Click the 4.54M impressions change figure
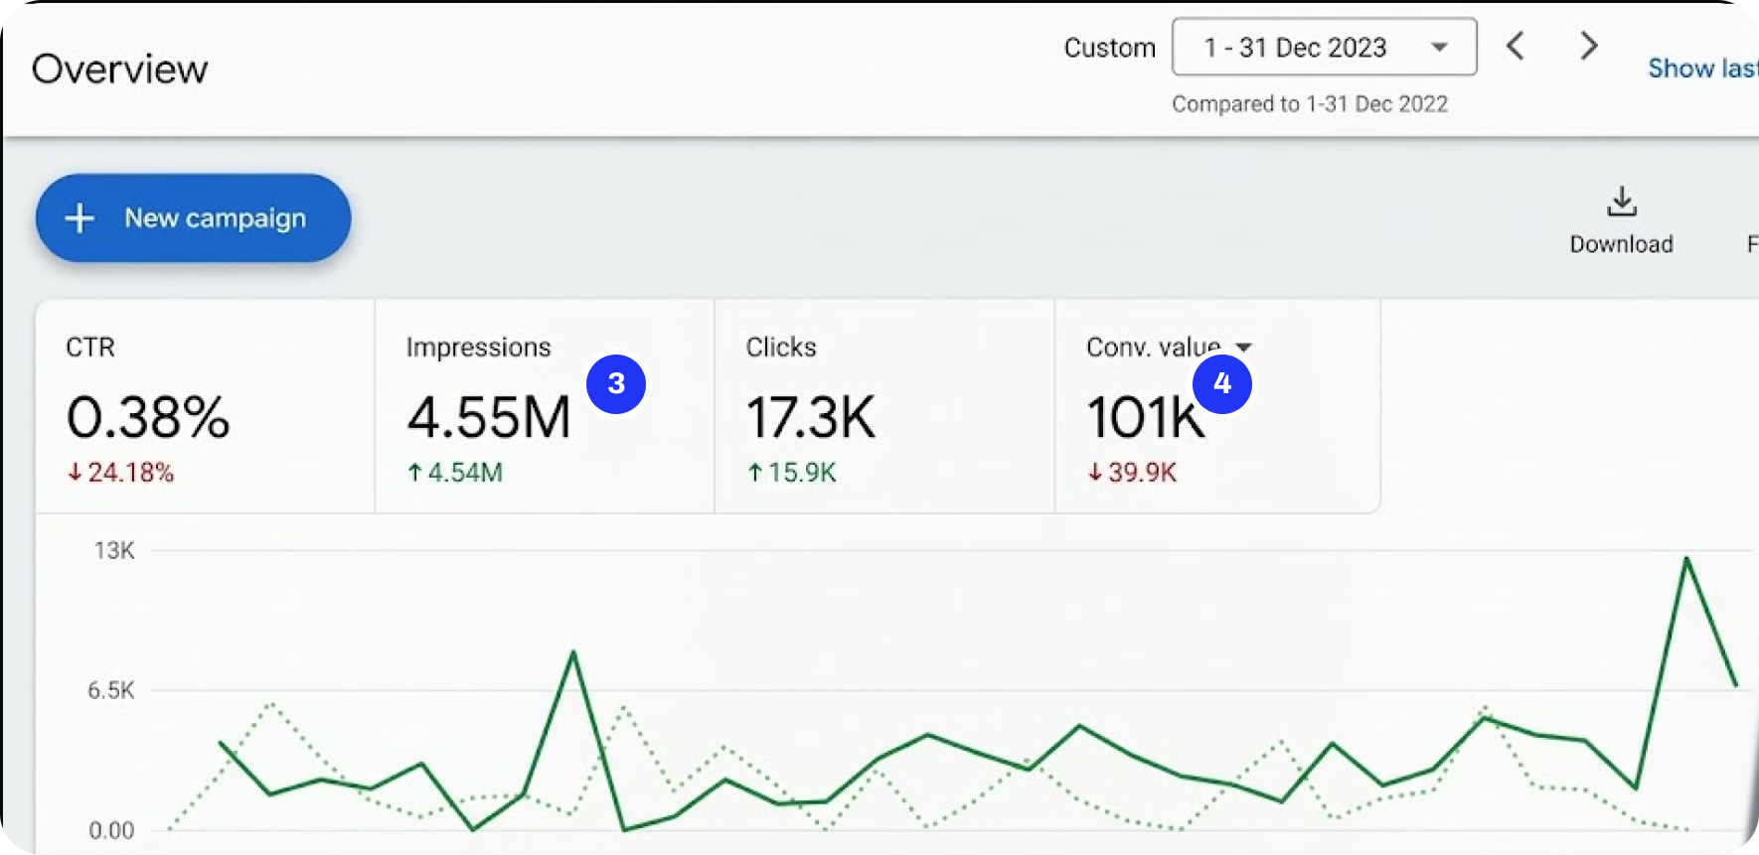The height and width of the screenshot is (855, 1759). point(455,473)
